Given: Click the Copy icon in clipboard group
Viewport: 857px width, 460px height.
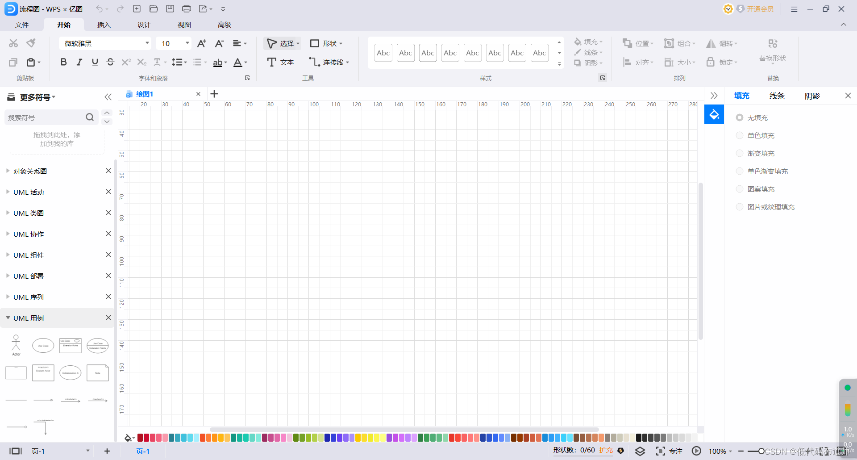Looking at the screenshot, I should click(13, 62).
